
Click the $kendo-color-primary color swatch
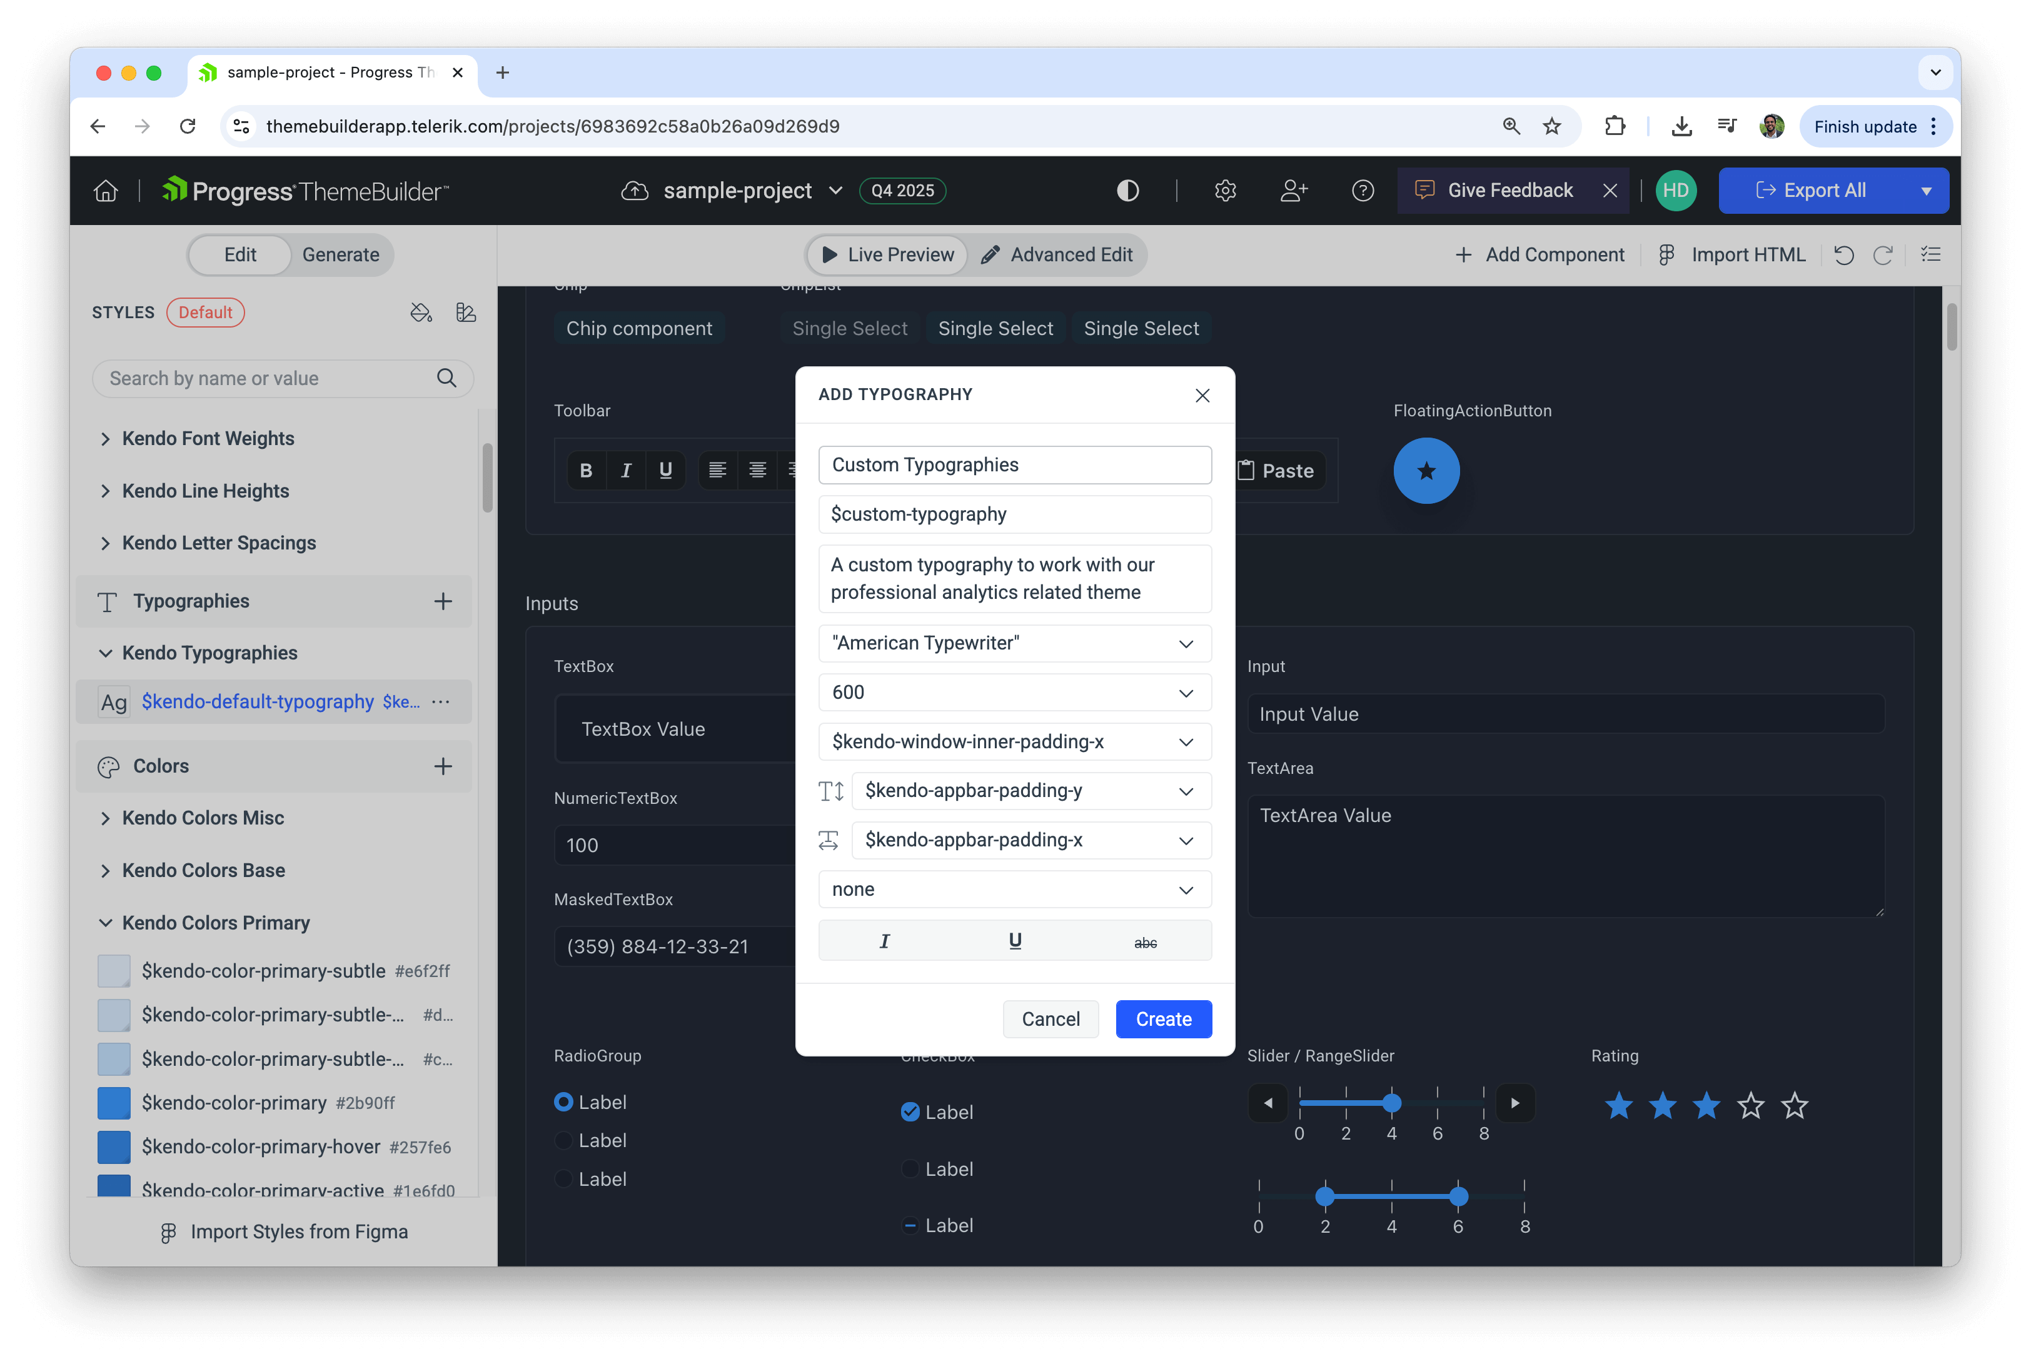click(114, 1103)
